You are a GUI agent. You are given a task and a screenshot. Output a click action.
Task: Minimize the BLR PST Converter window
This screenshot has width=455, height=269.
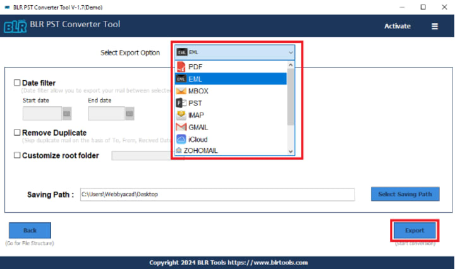tap(402, 7)
